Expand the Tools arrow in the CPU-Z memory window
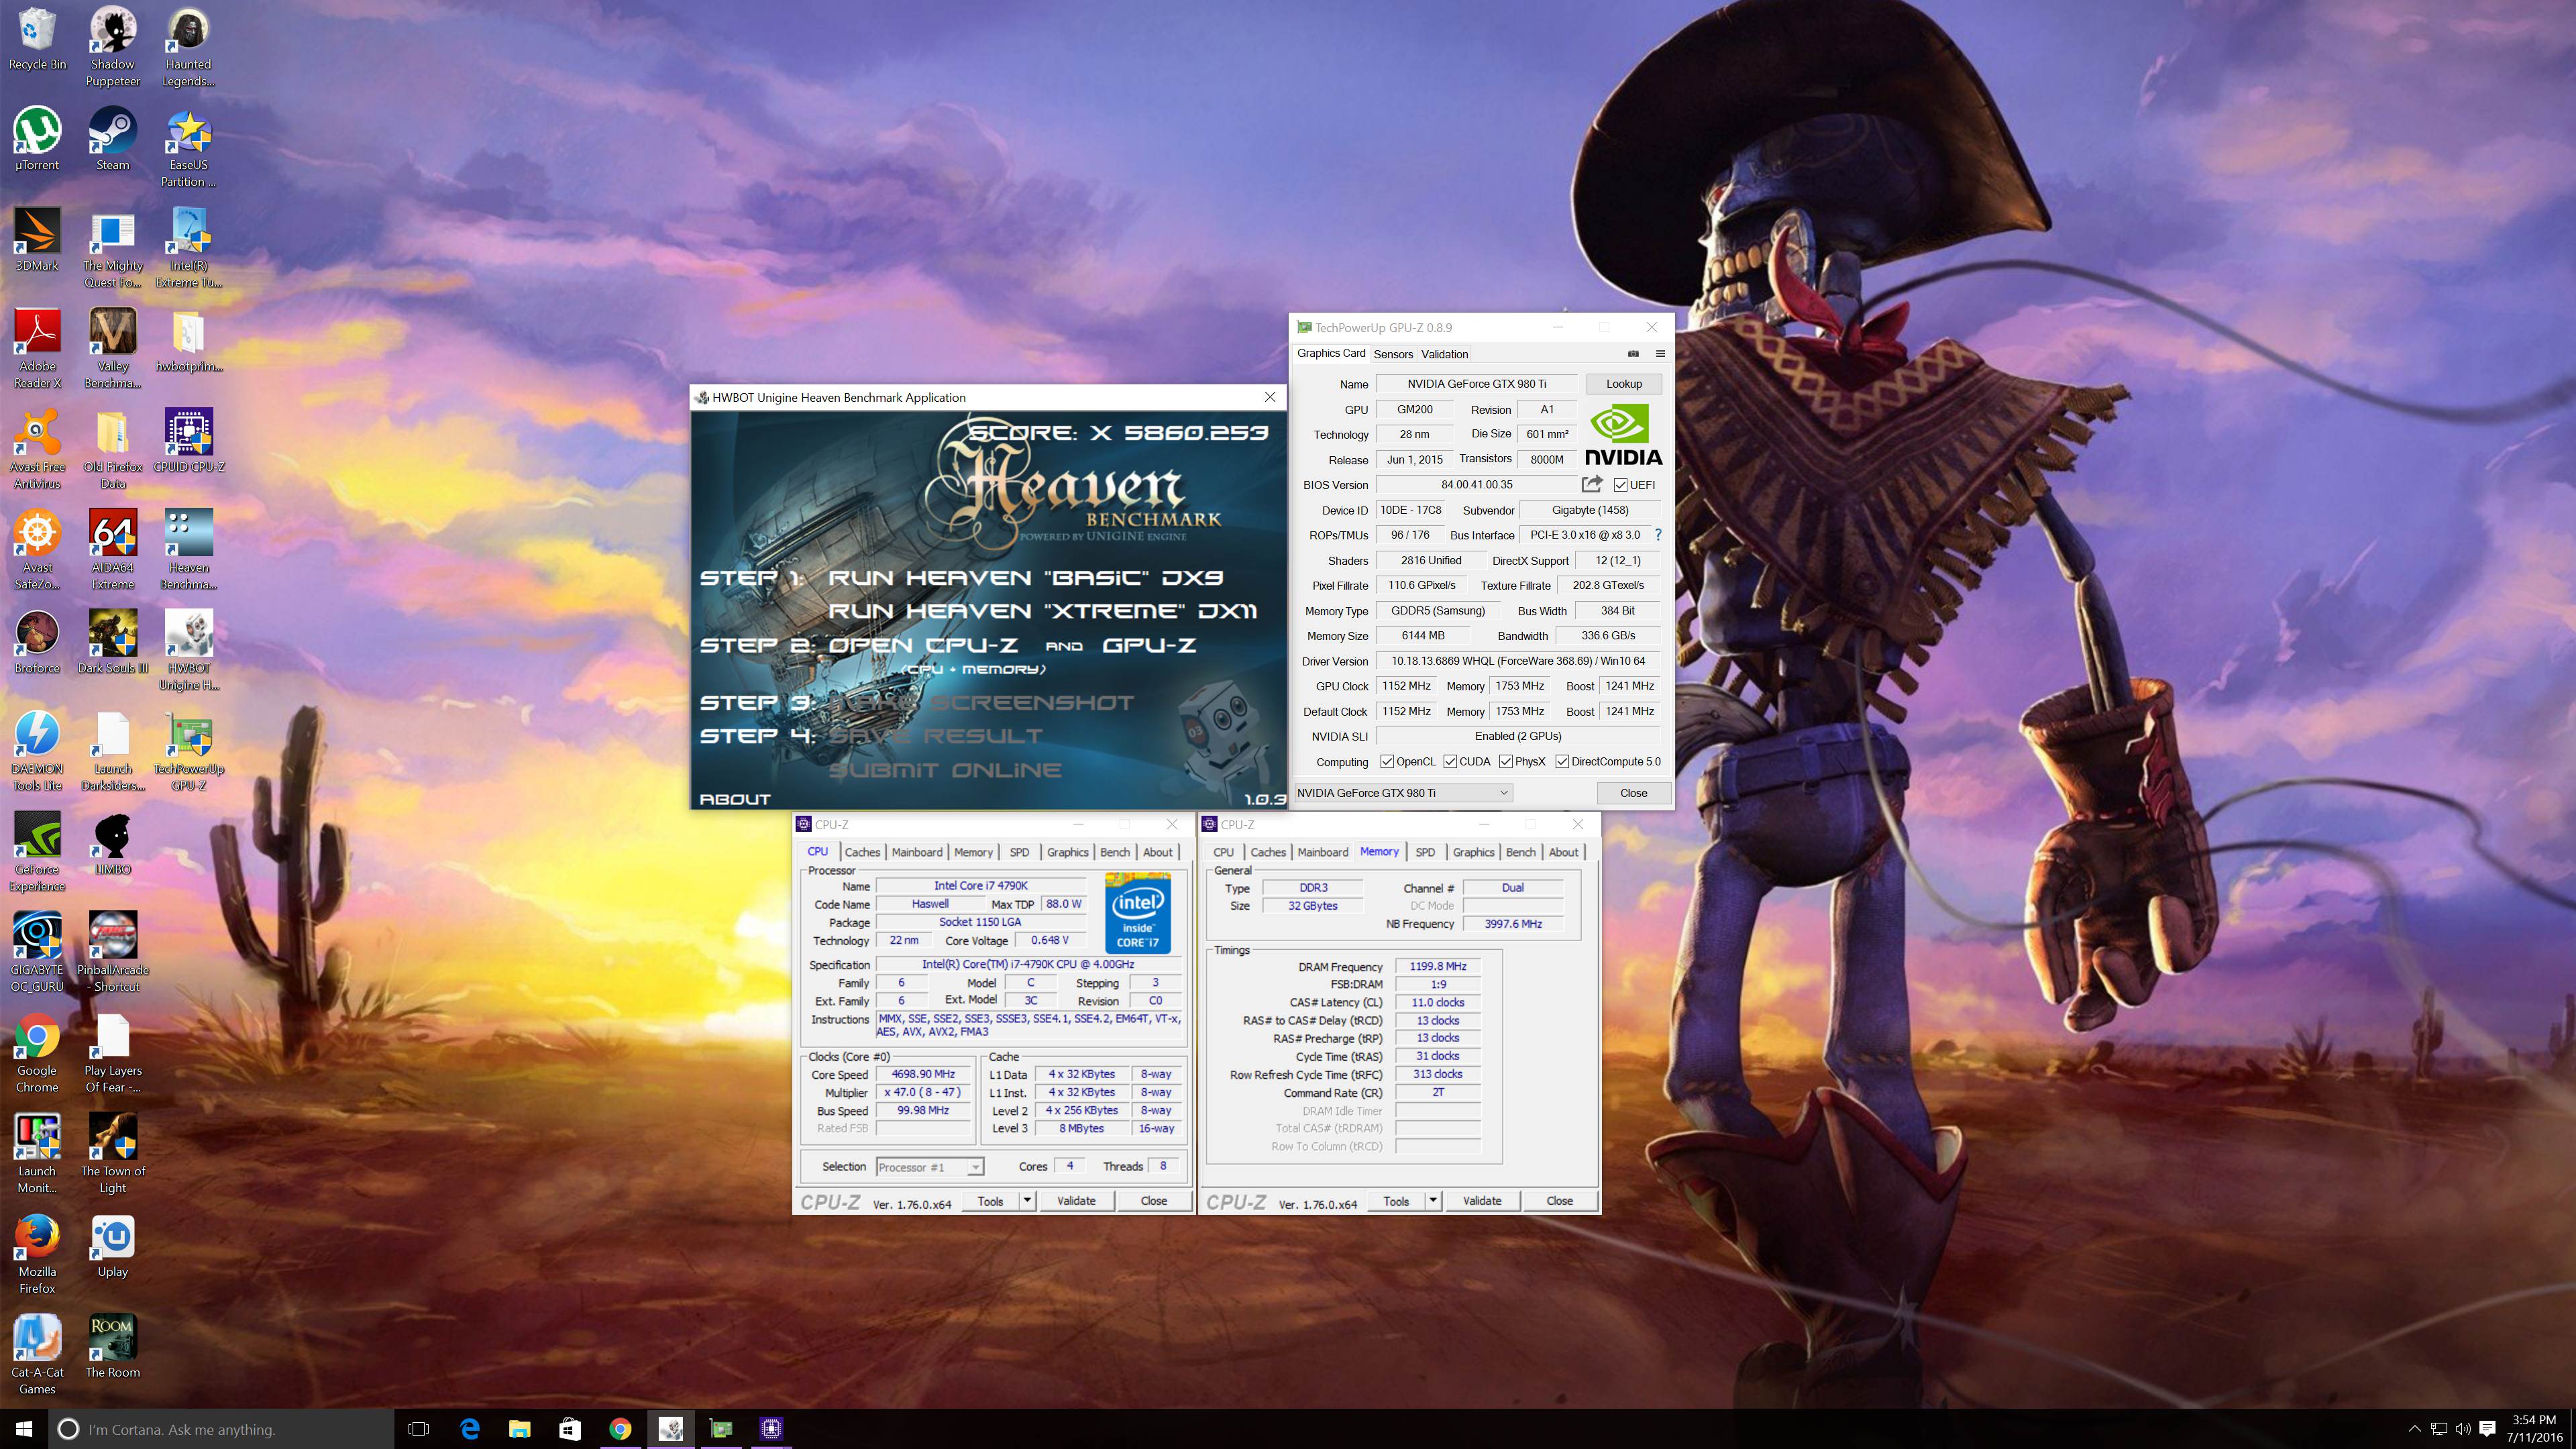 1433,1200
